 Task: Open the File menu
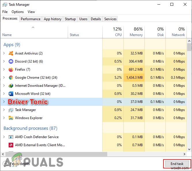click(5, 12)
